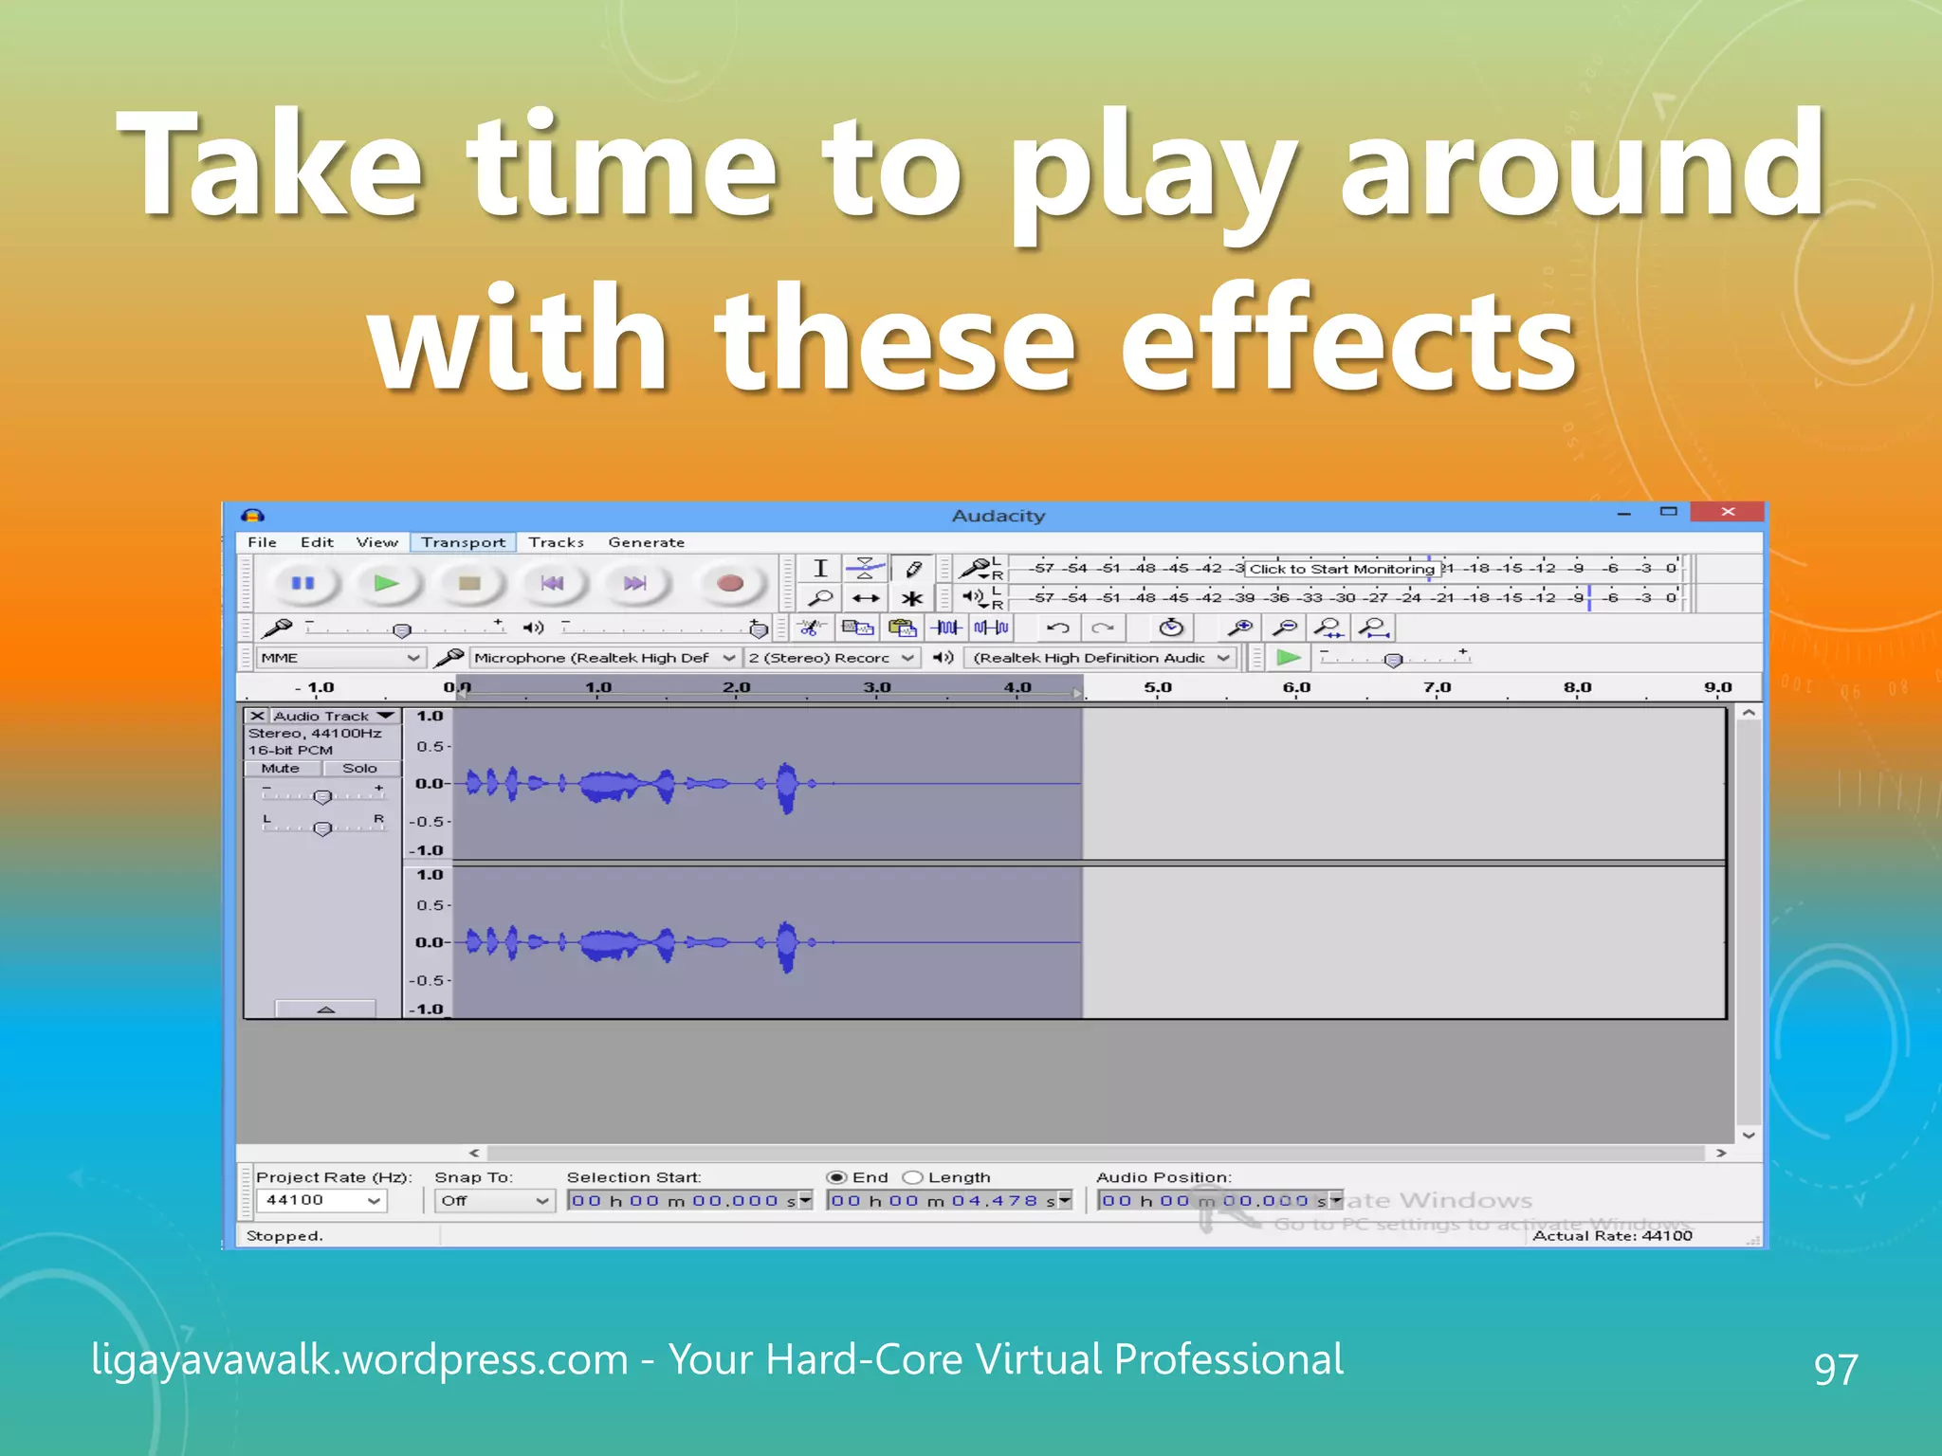Image resolution: width=1942 pixels, height=1456 pixels.
Task: Click the Silence audio icon
Action: point(992,628)
